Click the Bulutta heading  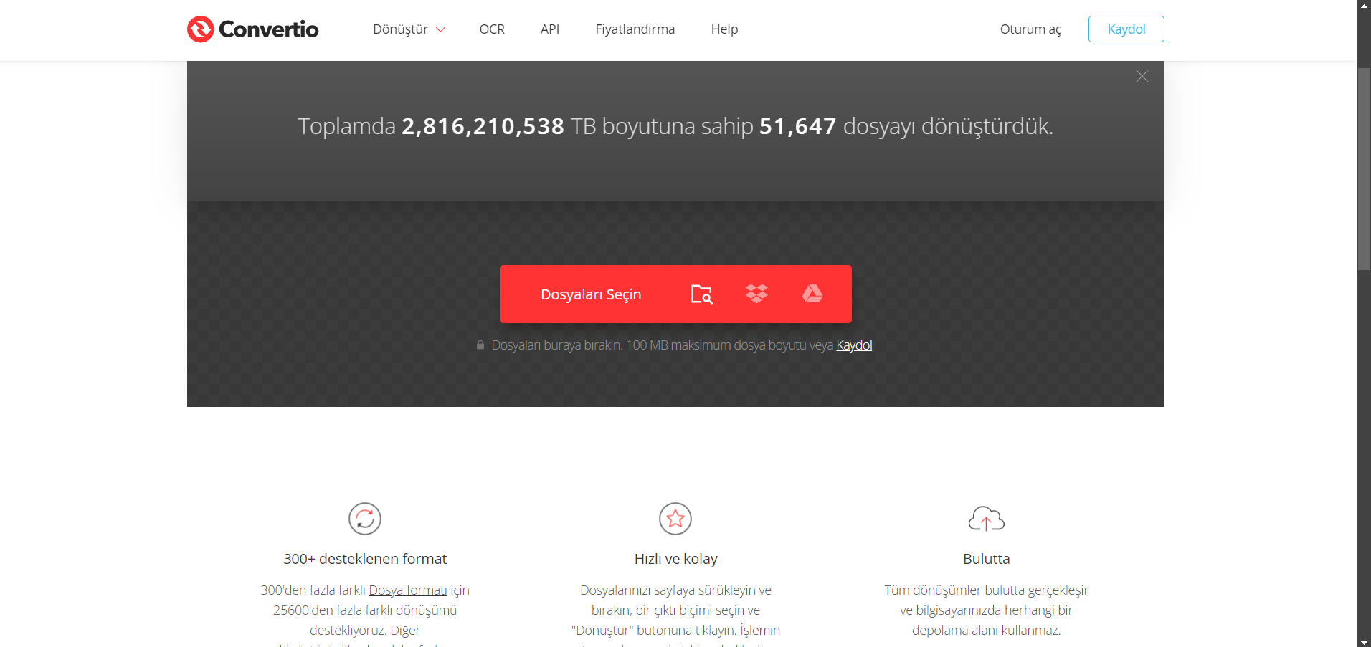pyautogui.click(x=987, y=559)
